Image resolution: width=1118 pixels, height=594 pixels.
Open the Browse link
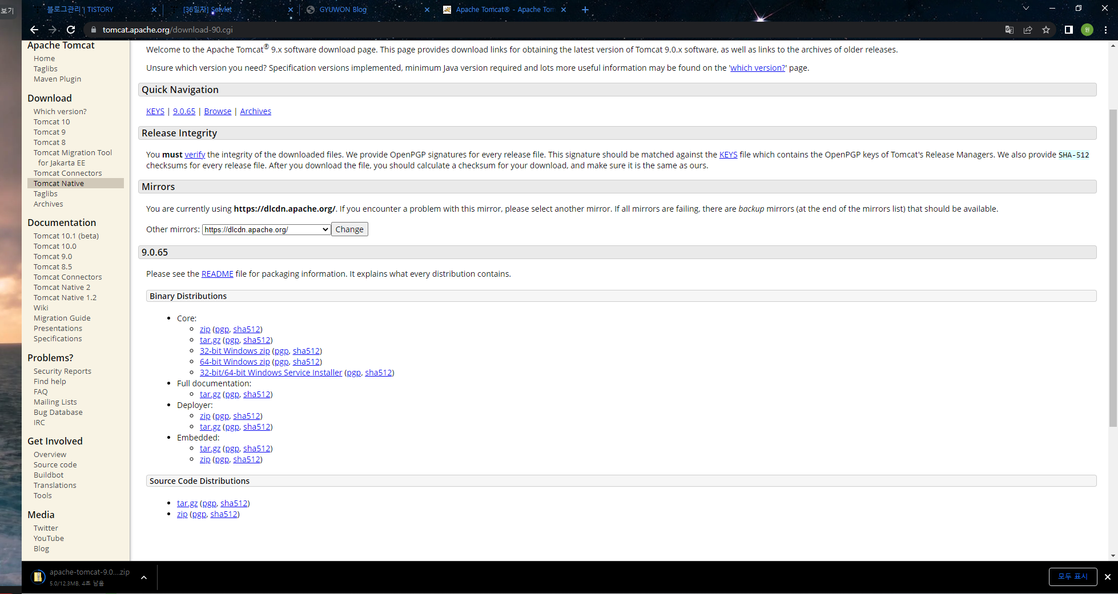coord(218,111)
